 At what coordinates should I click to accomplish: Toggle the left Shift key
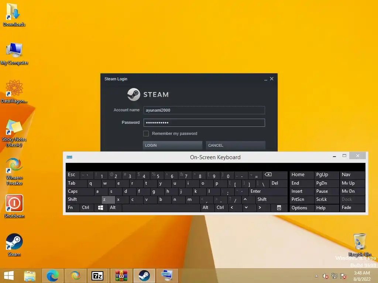point(83,199)
